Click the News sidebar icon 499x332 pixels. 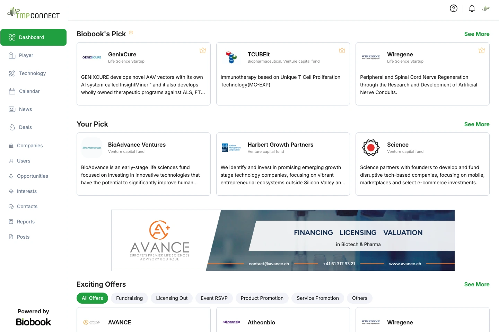pyautogui.click(x=12, y=109)
